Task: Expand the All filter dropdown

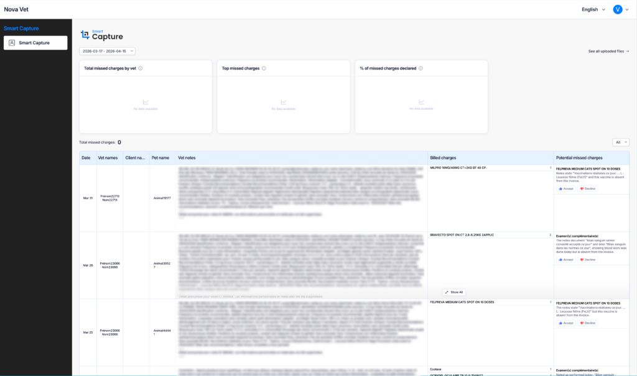Action: (621, 142)
